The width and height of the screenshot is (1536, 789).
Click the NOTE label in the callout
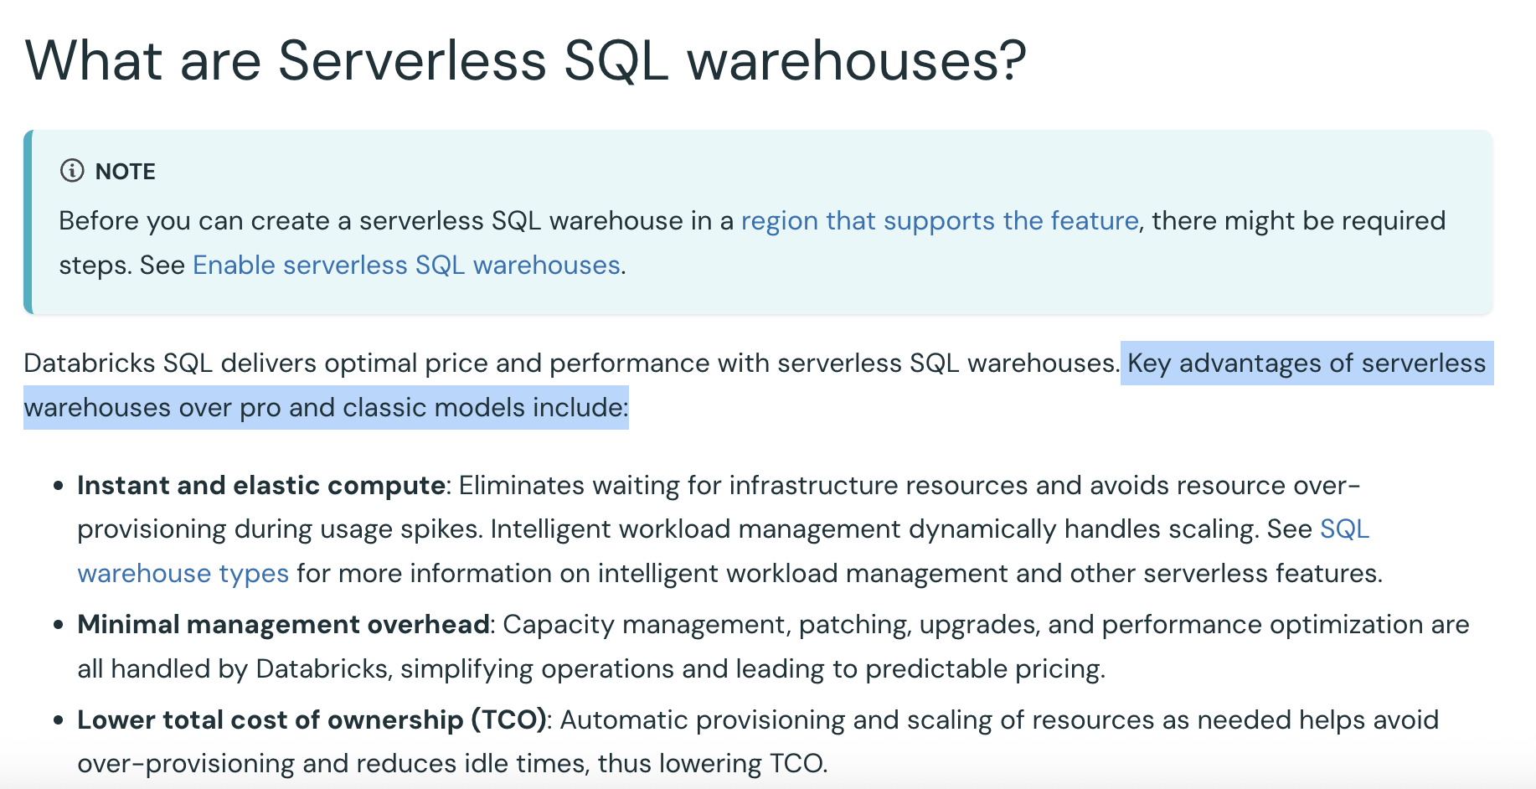point(126,172)
